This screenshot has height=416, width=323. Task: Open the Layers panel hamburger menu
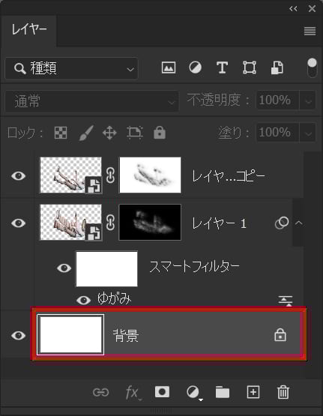[x=310, y=31]
